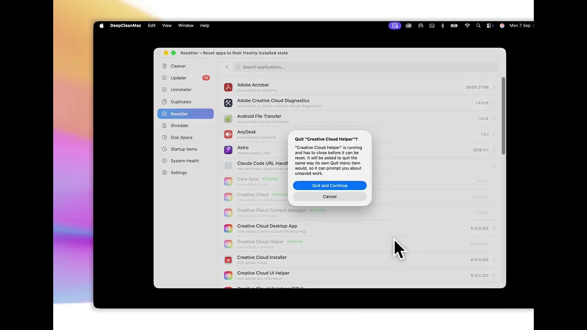Expand Adobe Acrobat row chevron
The image size is (587, 330).
point(494,87)
